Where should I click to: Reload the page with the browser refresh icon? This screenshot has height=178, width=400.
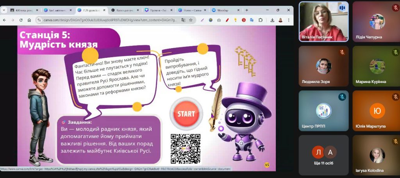coord(21,20)
